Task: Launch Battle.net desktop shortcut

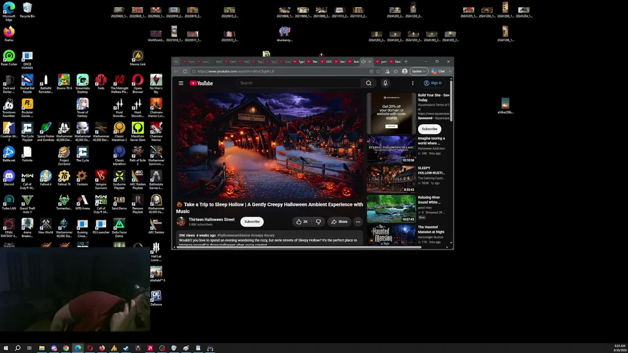Action: click(9, 154)
